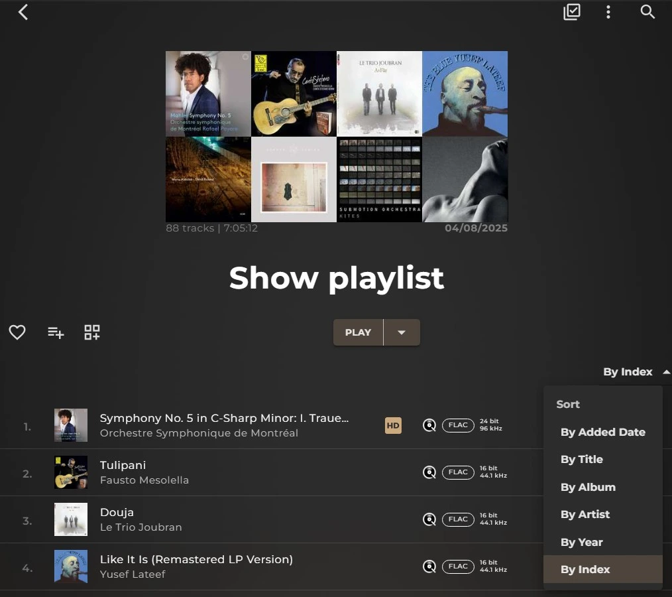Sort tracks By Added Date
Viewport: 672px width, 597px height.
click(602, 432)
